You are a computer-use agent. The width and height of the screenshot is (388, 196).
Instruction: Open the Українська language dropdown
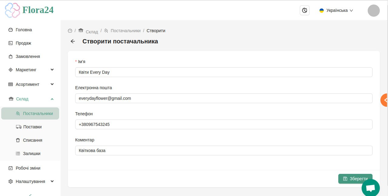[x=336, y=10]
